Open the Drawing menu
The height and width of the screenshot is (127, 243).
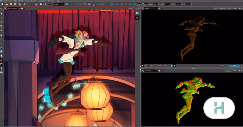pyautogui.click(x=33, y=1)
